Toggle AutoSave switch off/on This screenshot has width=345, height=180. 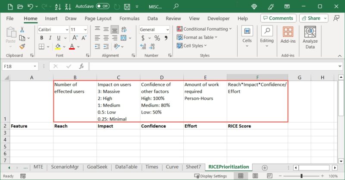[103, 6]
